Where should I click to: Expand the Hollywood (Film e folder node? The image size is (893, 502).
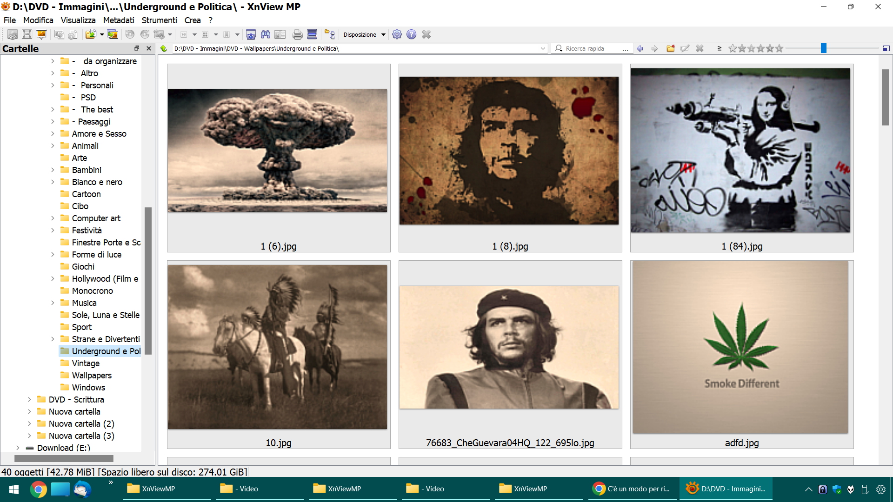coord(53,279)
